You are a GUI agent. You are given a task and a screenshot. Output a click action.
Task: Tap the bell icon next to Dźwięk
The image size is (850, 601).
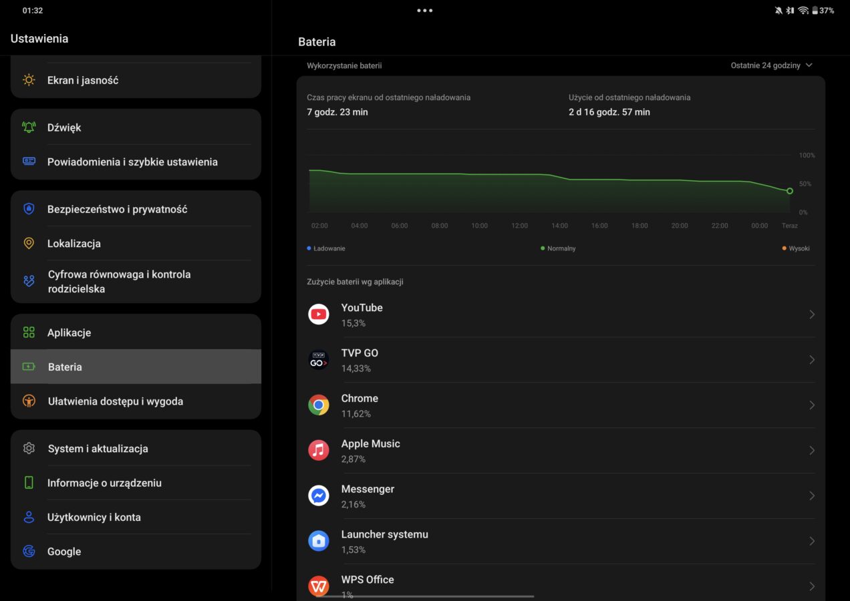[x=29, y=127]
